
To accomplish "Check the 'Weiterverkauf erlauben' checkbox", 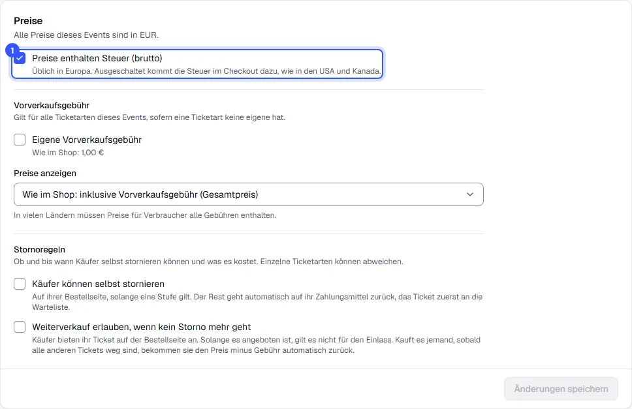I will tap(20, 327).
